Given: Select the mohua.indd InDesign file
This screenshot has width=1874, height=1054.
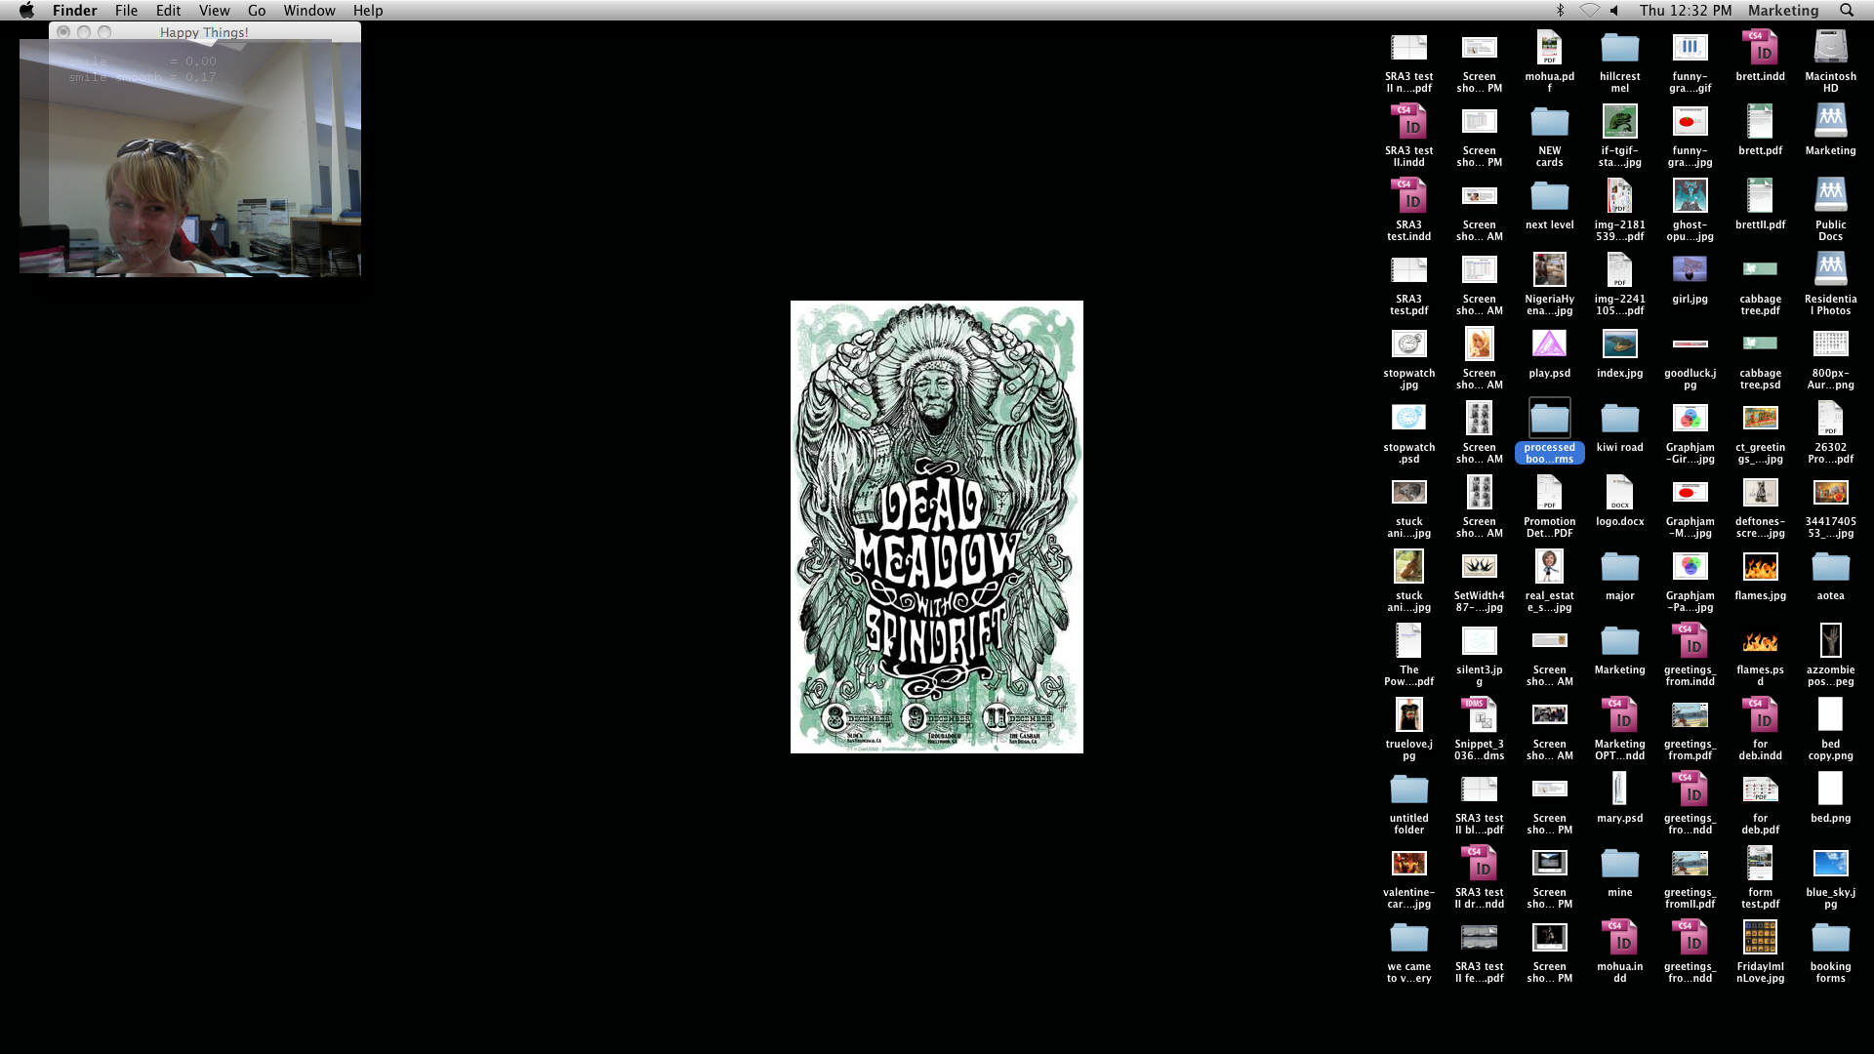Looking at the screenshot, I should pos(1619,938).
